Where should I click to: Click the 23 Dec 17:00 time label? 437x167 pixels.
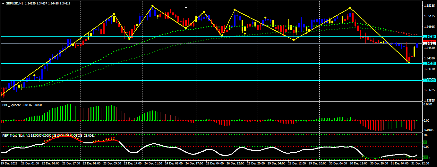point(133,163)
